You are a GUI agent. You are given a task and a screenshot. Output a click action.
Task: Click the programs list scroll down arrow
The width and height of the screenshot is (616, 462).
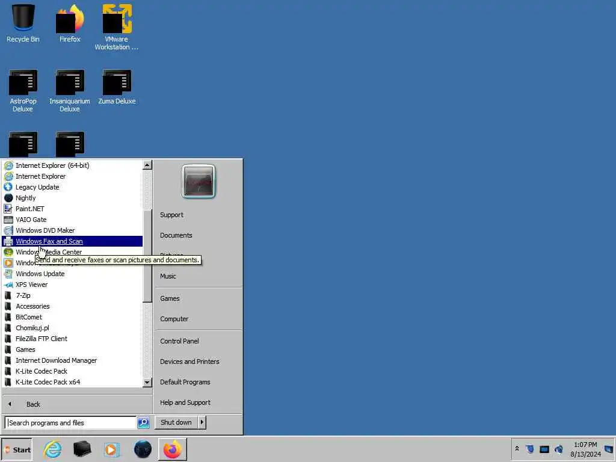click(x=147, y=382)
